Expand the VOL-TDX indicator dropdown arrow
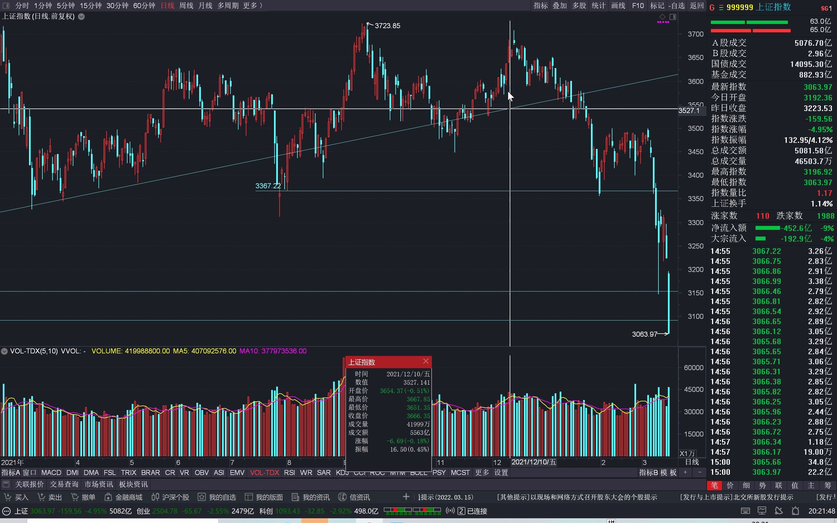Image resolution: width=837 pixels, height=523 pixels. coord(4,351)
